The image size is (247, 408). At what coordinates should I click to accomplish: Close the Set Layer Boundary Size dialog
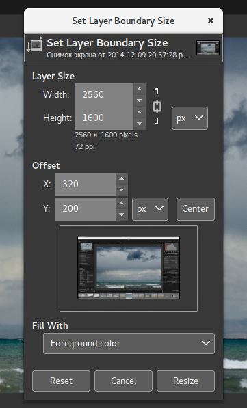211,21
